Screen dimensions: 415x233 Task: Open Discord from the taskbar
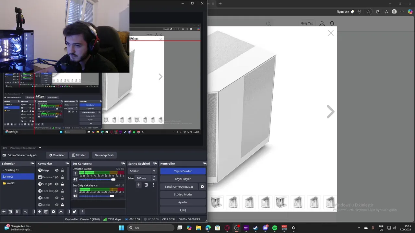click(x=265, y=228)
